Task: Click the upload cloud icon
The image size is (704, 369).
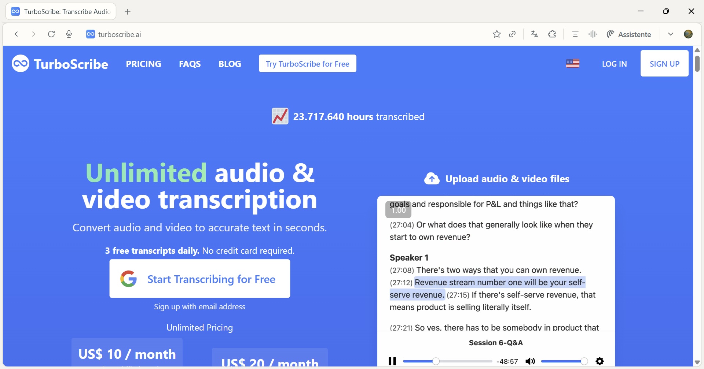Action: [x=432, y=179]
